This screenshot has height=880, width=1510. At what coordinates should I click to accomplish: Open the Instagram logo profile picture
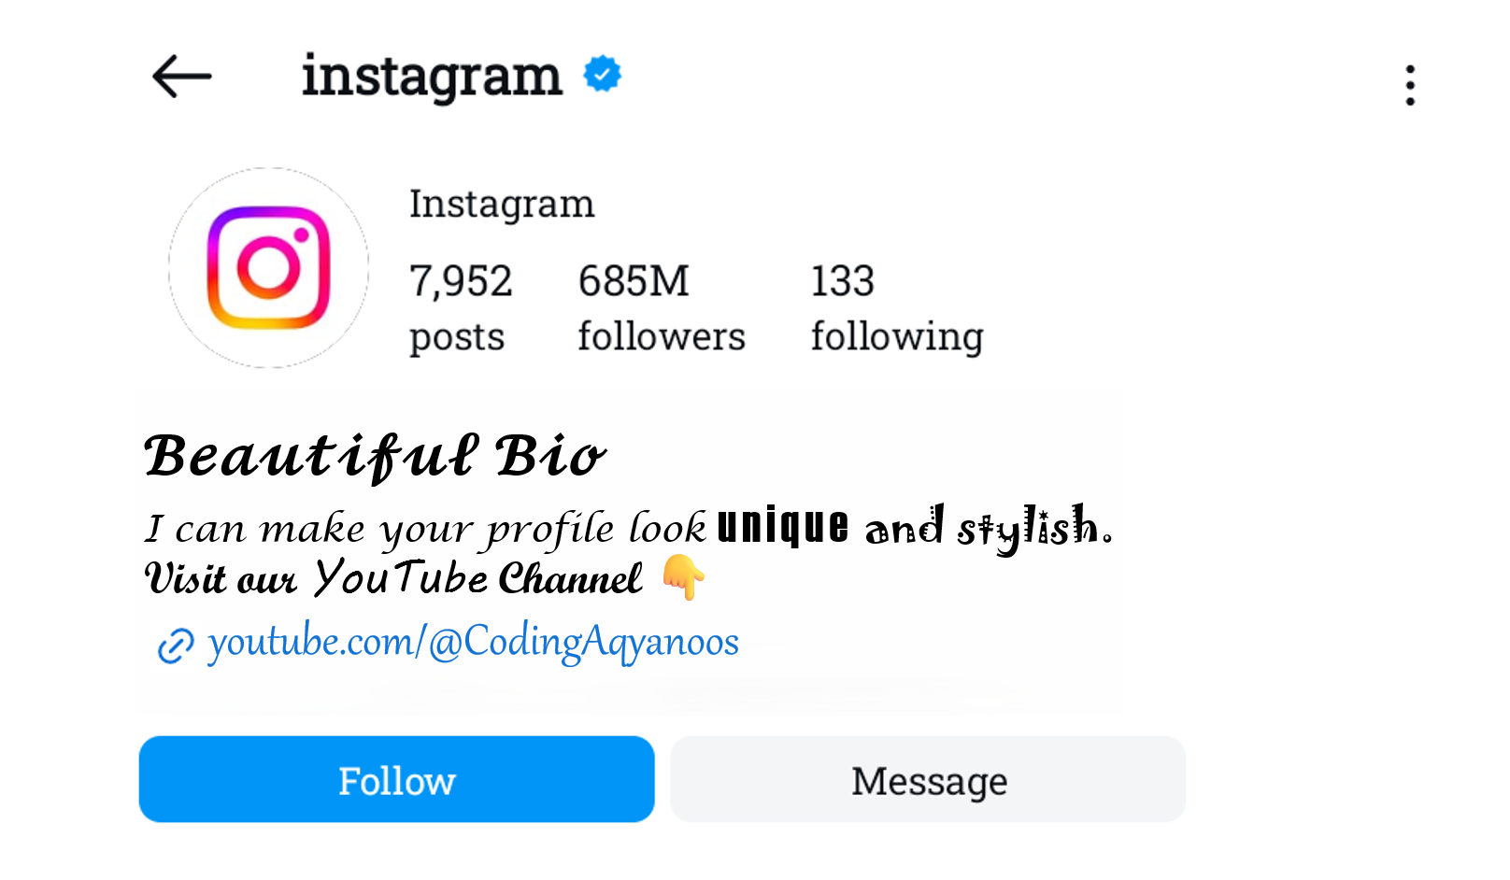click(x=269, y=268)
